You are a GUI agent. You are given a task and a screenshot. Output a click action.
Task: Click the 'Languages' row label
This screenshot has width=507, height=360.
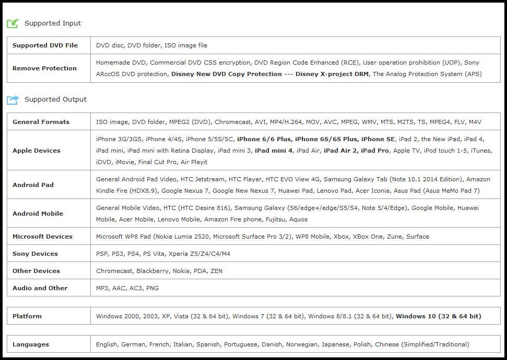[x=31, y=344]
